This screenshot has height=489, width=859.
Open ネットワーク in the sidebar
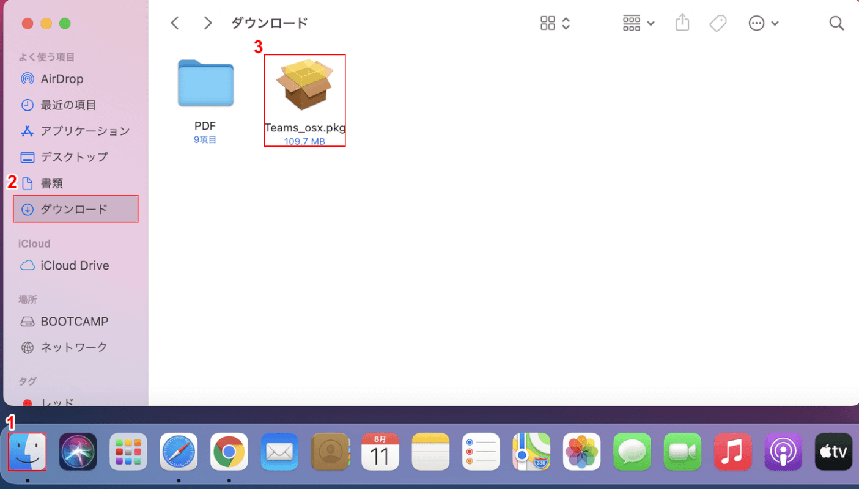pyautogui.click(x=76, y=347)
